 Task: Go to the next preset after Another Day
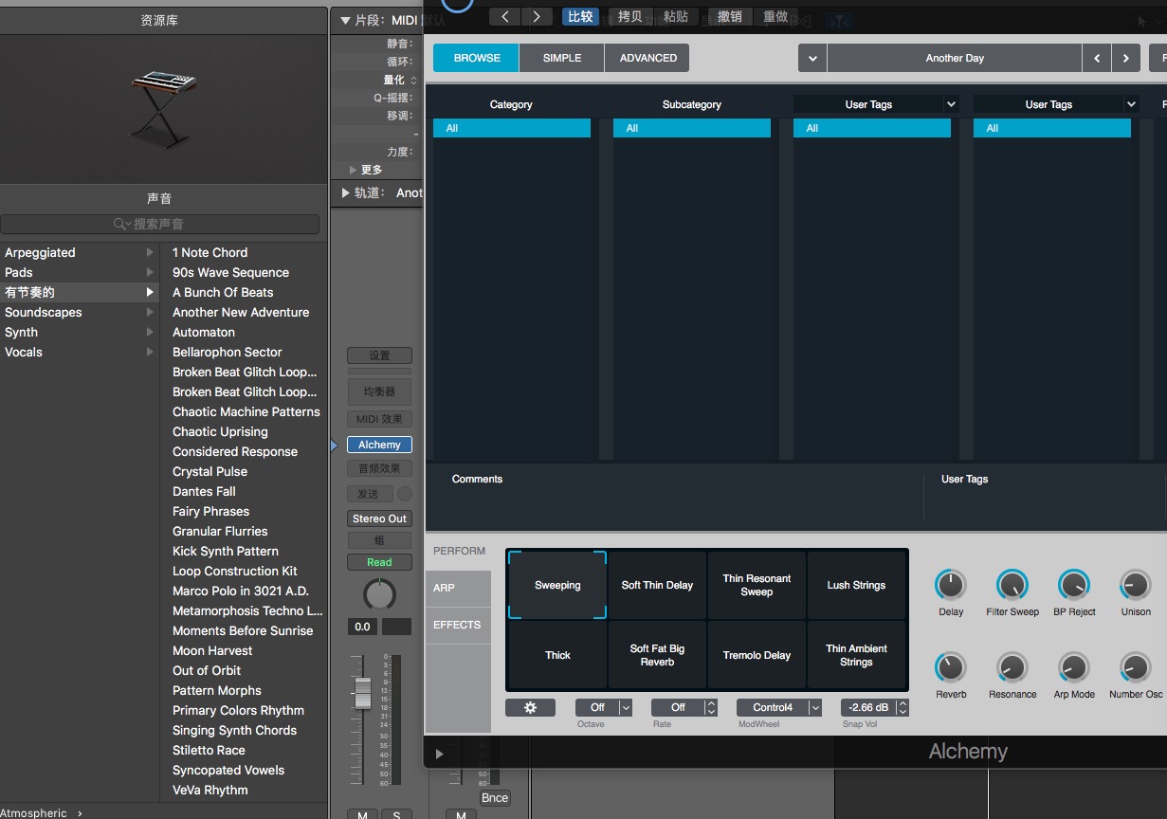tap(1125, 58)
